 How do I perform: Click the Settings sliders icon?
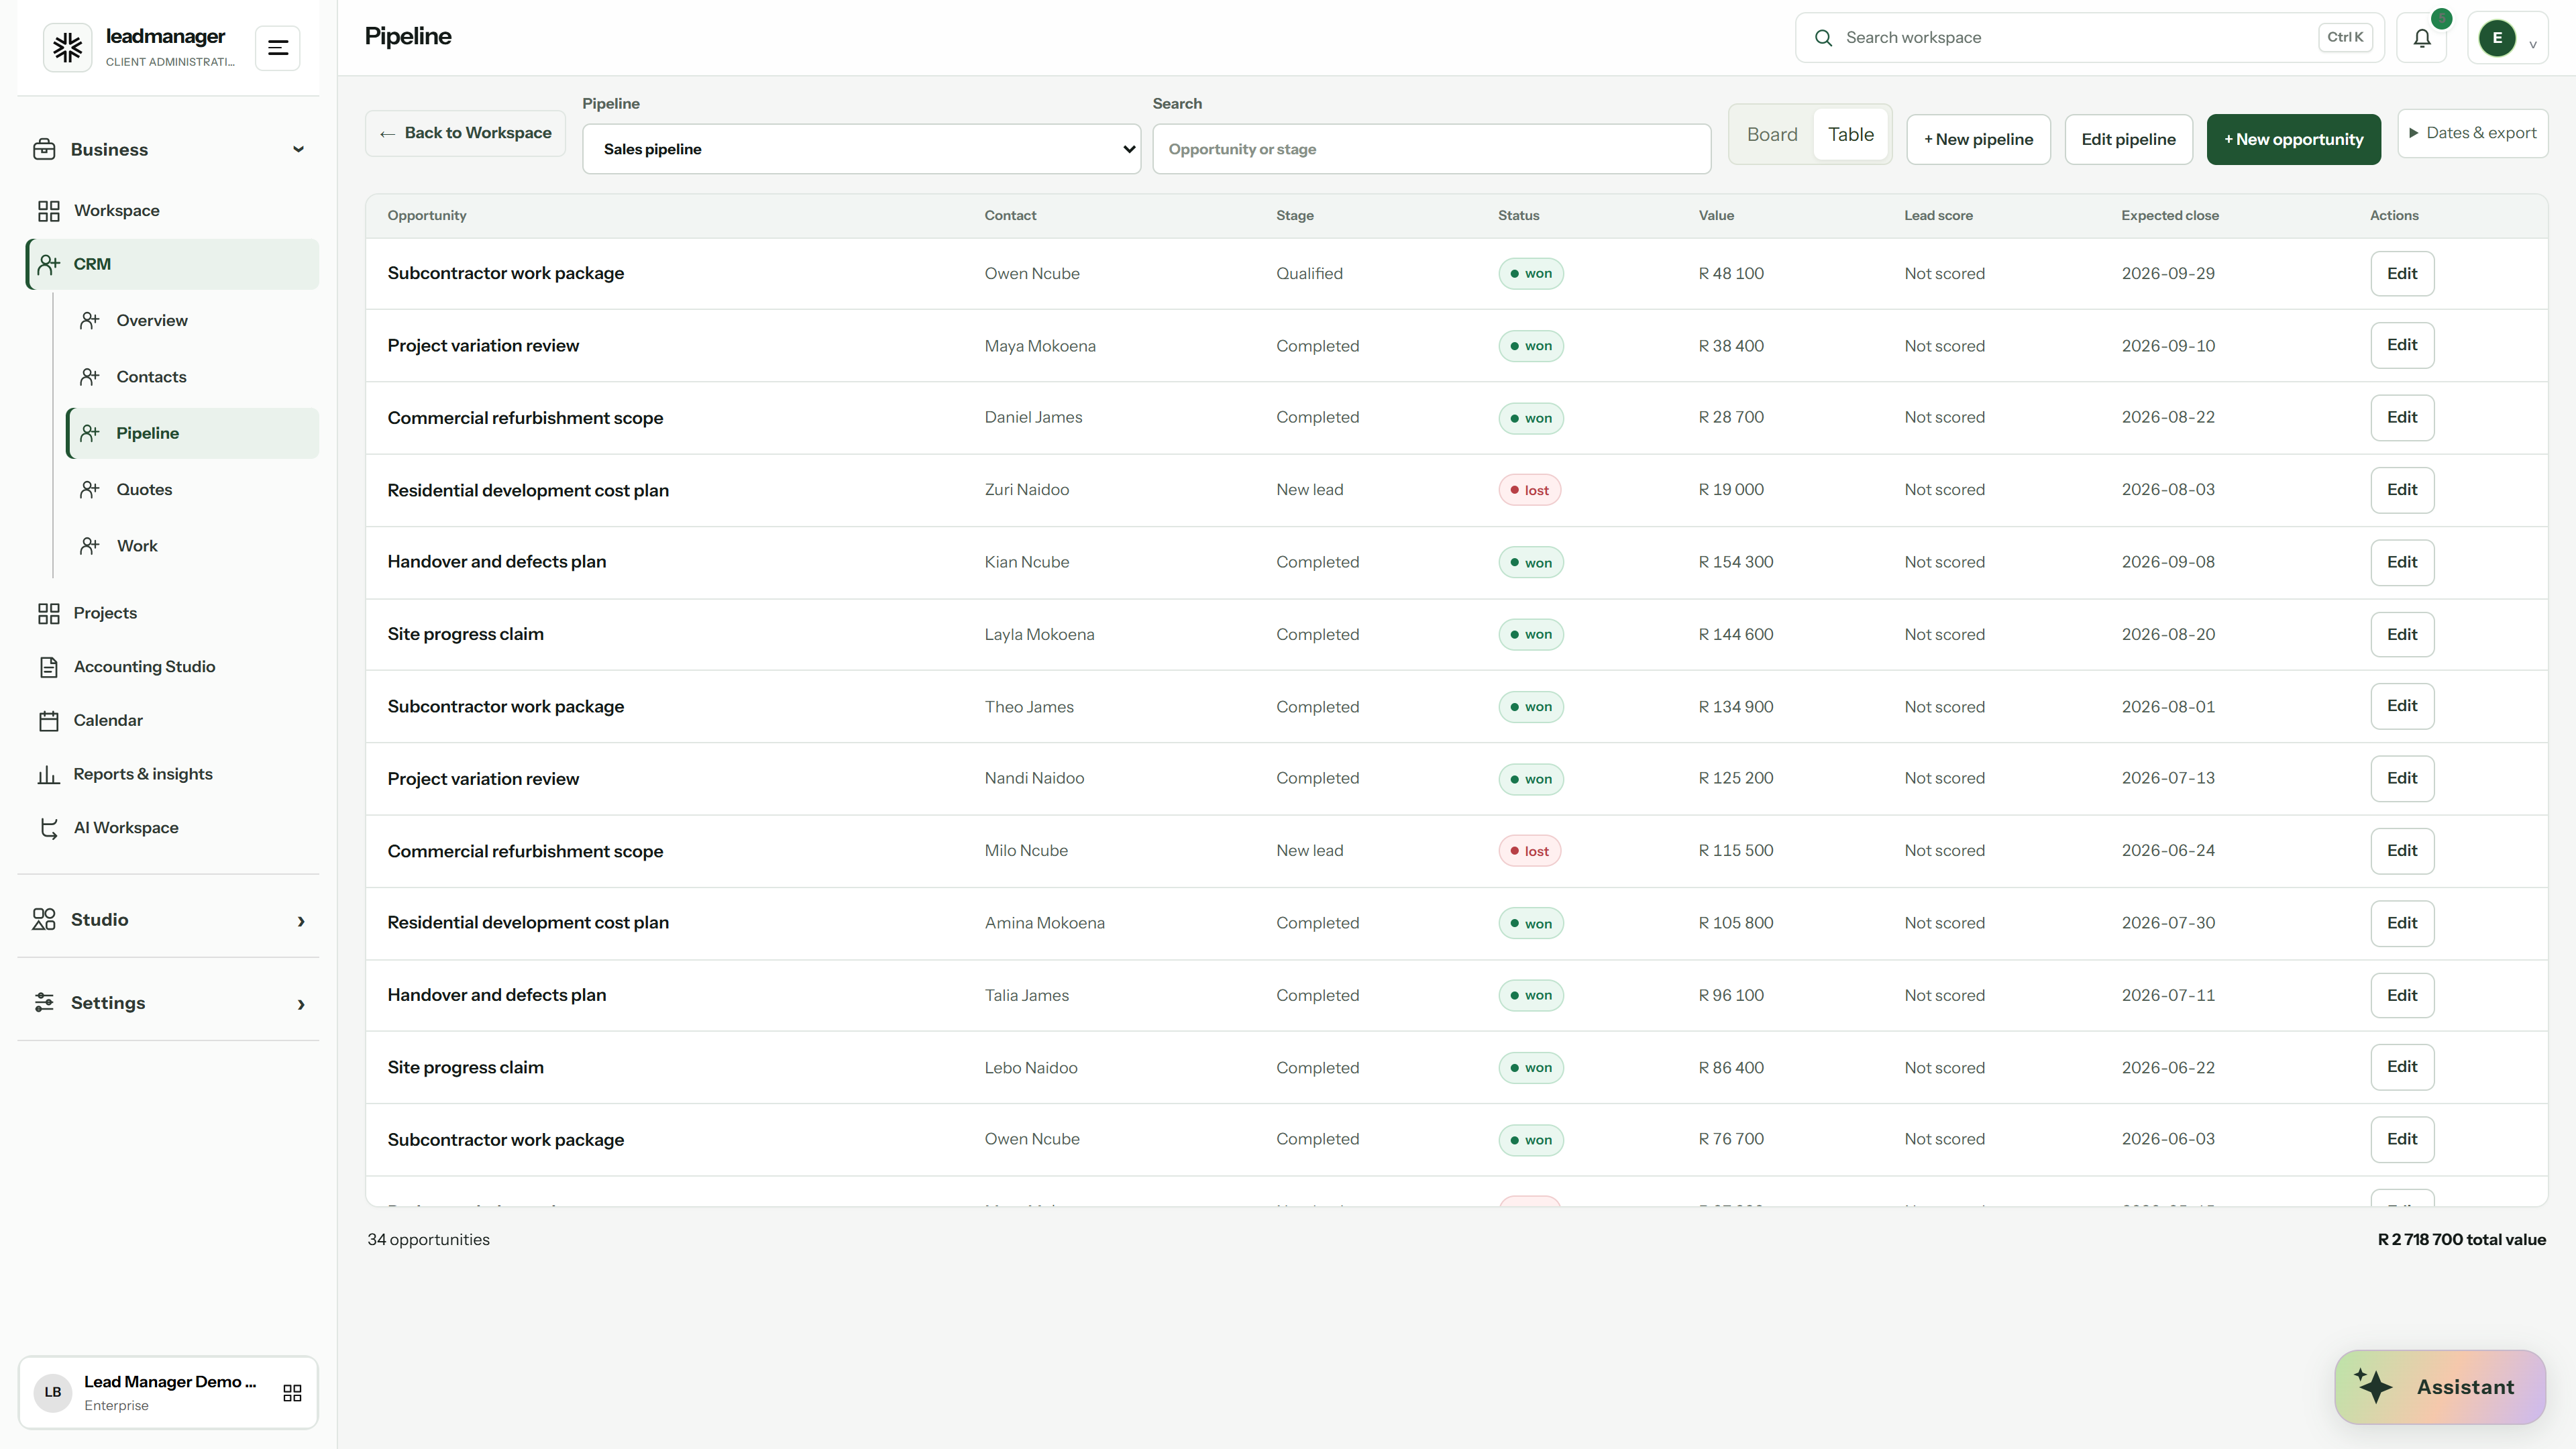point(44,1002)
